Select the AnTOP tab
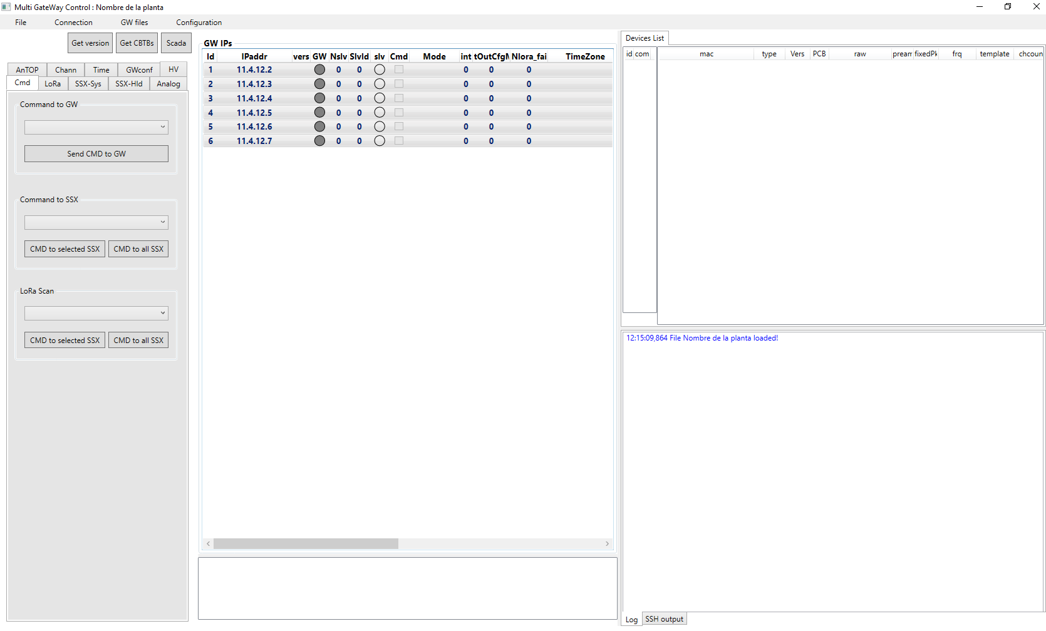 tap(26, 69)
